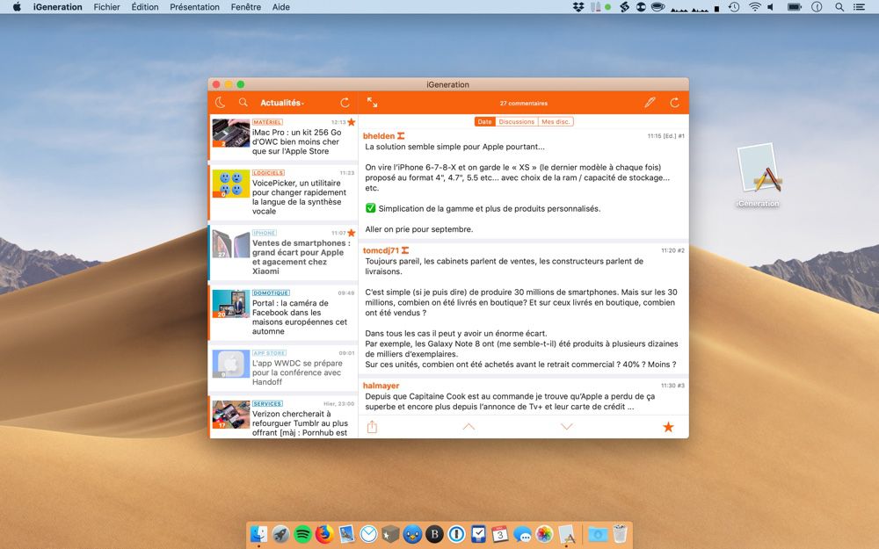Viewport: 879px width, 549px height.
Task: Expand the comments pane to full width
Action: (372, 103)
